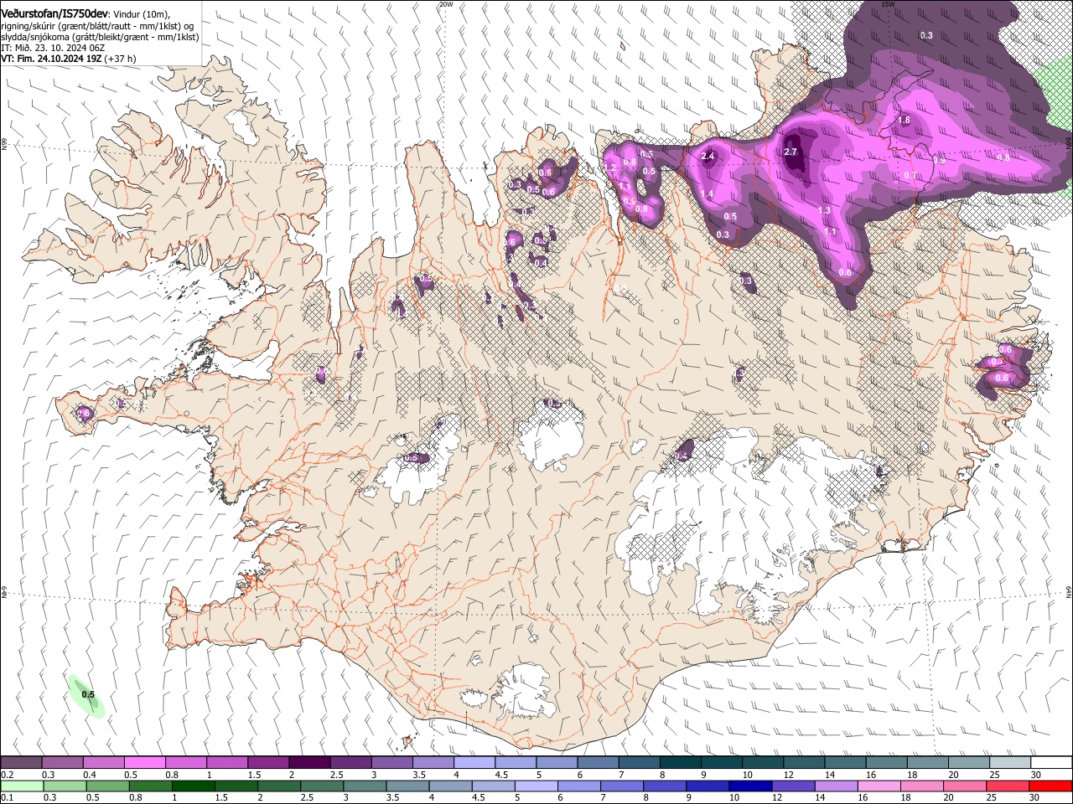
Task: Select the bright pink swatch between 0.5 and 0.8, top row
Action: 144,762
